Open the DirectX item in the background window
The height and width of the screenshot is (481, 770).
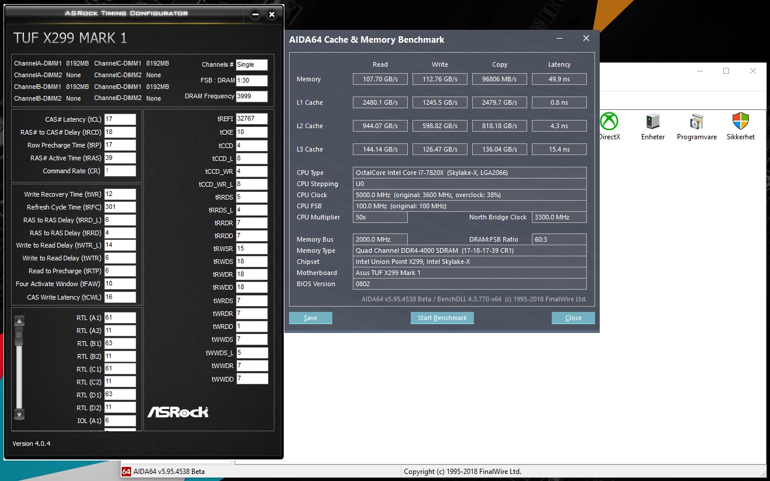(609, 126)
